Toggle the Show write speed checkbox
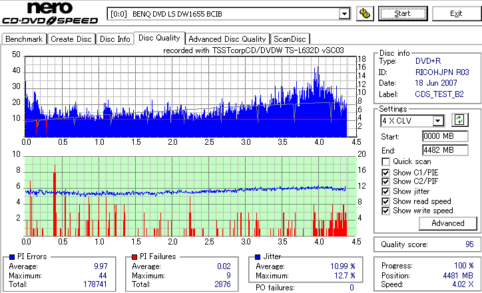Screen dimensions: 482x293 pos(385,211)
